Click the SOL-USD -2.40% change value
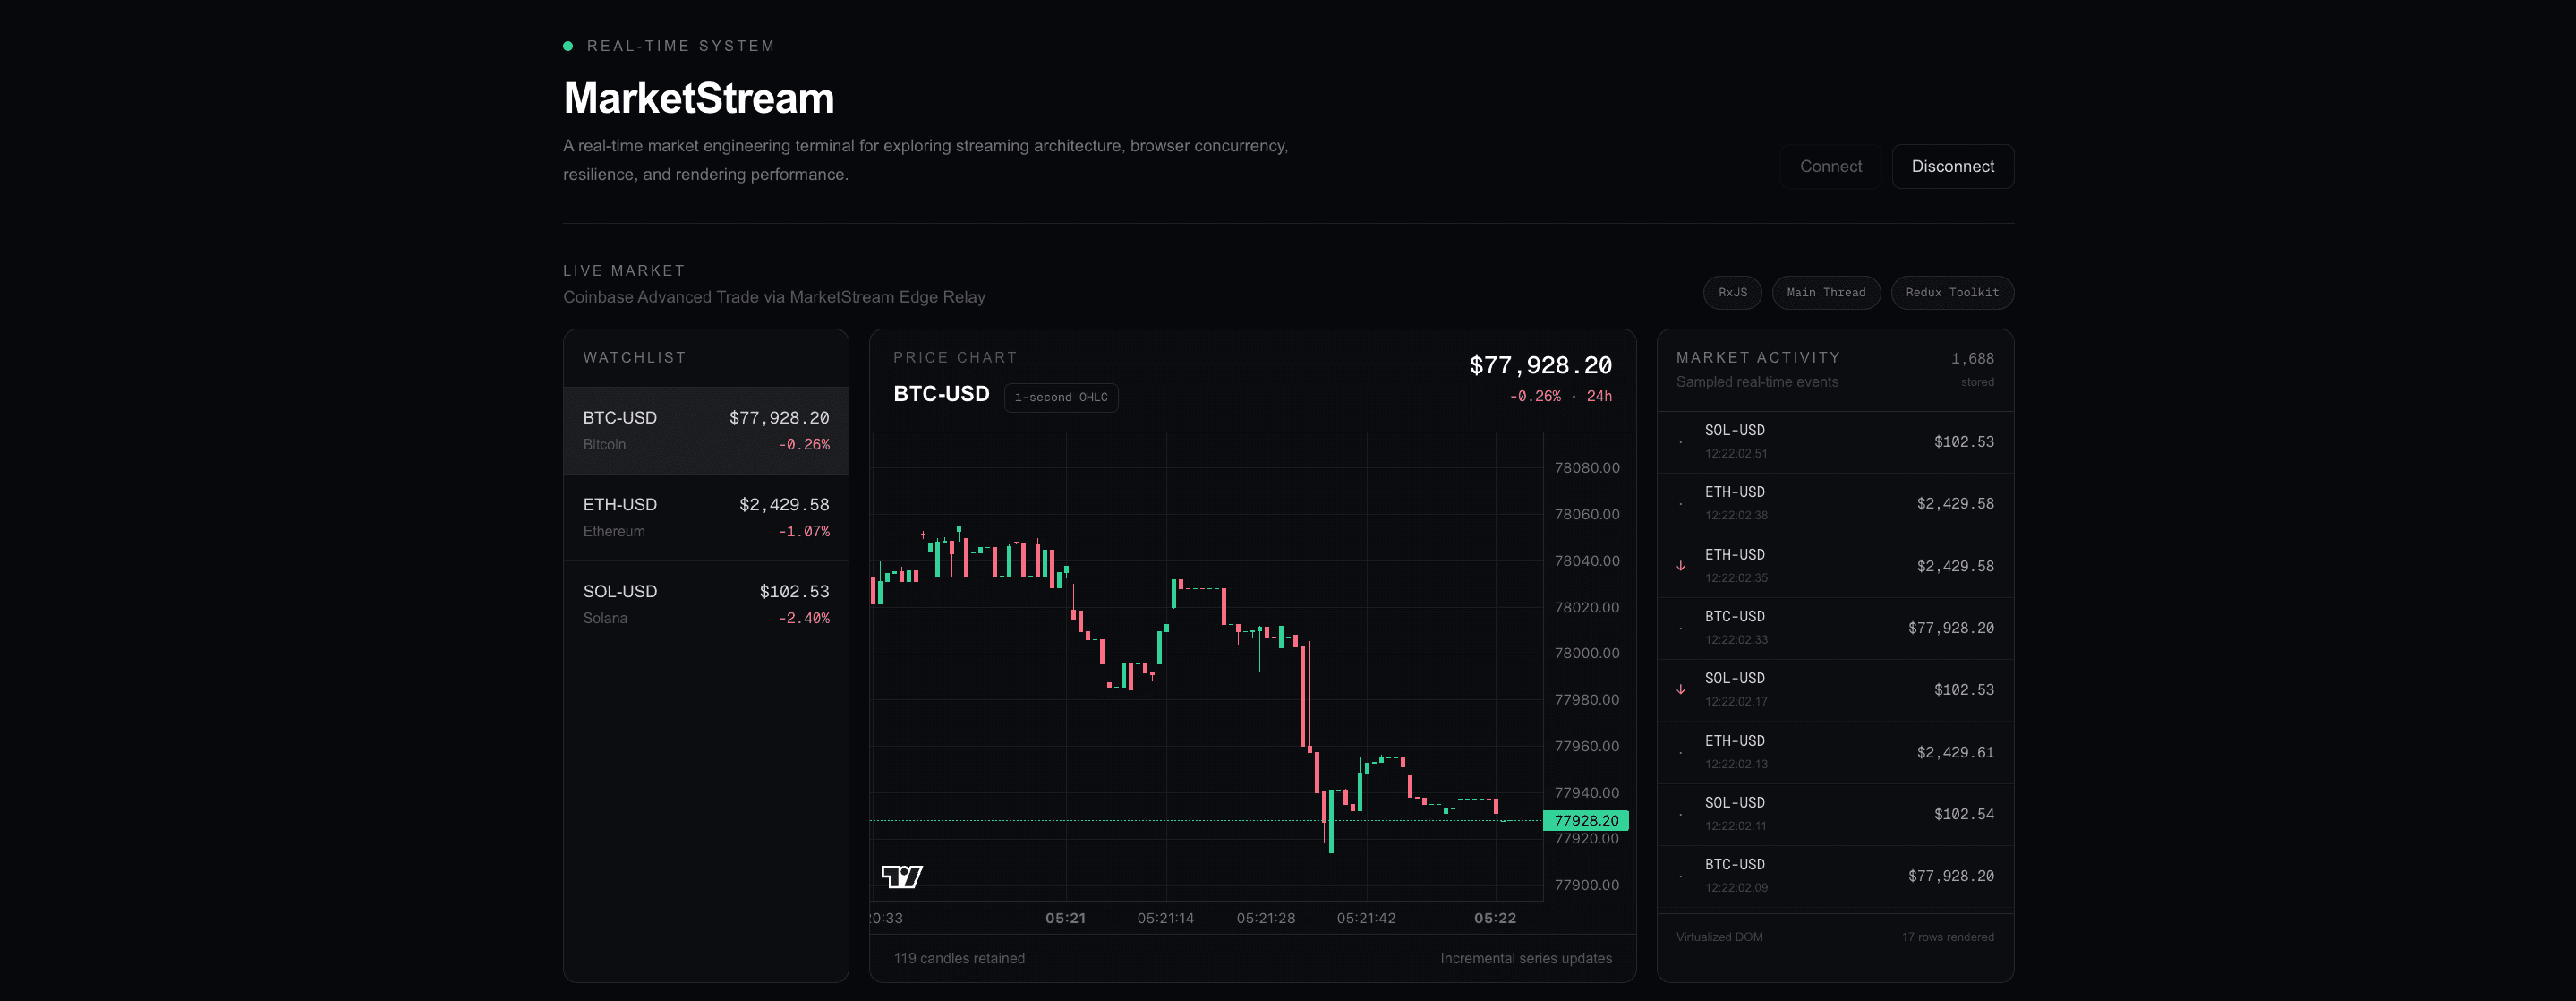Screen dimensions: 2576x1001 pos(804,618)
